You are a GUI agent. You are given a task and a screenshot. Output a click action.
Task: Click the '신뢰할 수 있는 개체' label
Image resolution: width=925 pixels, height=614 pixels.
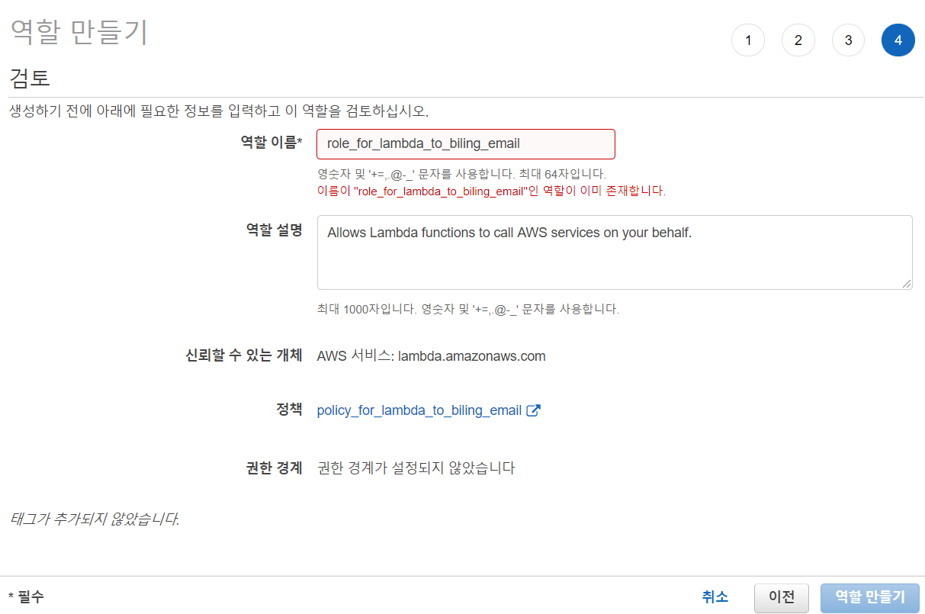(x=244, y=355)
